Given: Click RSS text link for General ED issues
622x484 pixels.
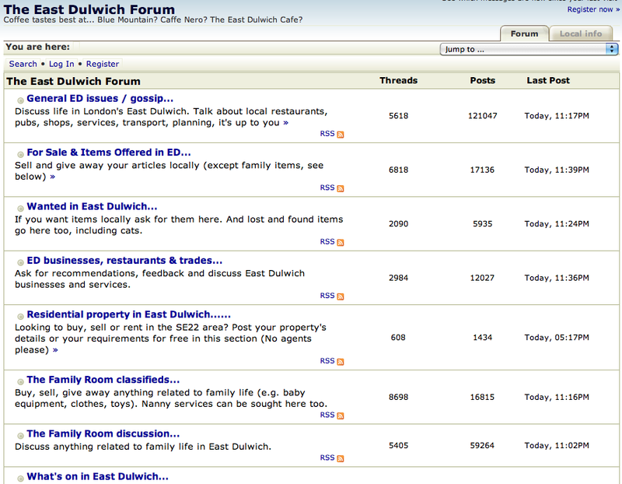Looking at the screenshot, I should click(x=327, y=134).
